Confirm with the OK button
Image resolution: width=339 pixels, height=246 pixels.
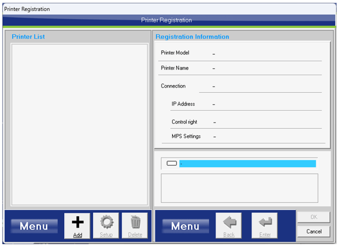coord(314,218)
